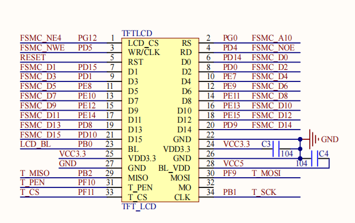355x223 pixels.
Task: Click the RS pin name
Action: click(x=186, y=43)
